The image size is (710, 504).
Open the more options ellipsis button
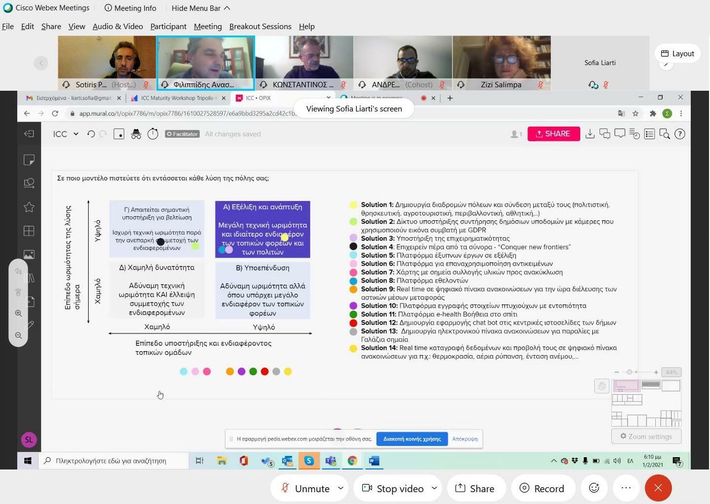(626, 488)
